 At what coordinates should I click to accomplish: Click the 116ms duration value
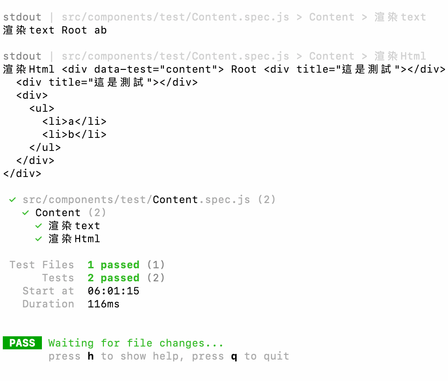(x=103, y=304)
